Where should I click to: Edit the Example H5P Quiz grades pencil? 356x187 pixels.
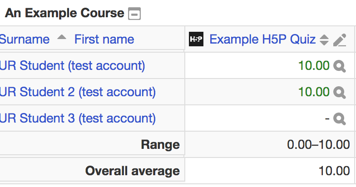point(340,40)
